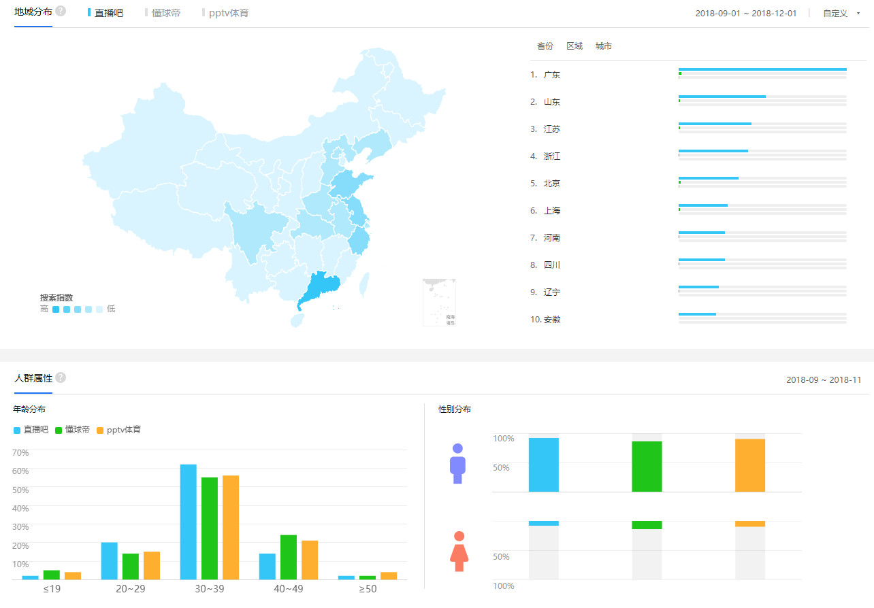Select the pptv体育 keyword tab
The width and height of the screenshot is (874, 608).
pyautogui.click(x=225, y=13)
